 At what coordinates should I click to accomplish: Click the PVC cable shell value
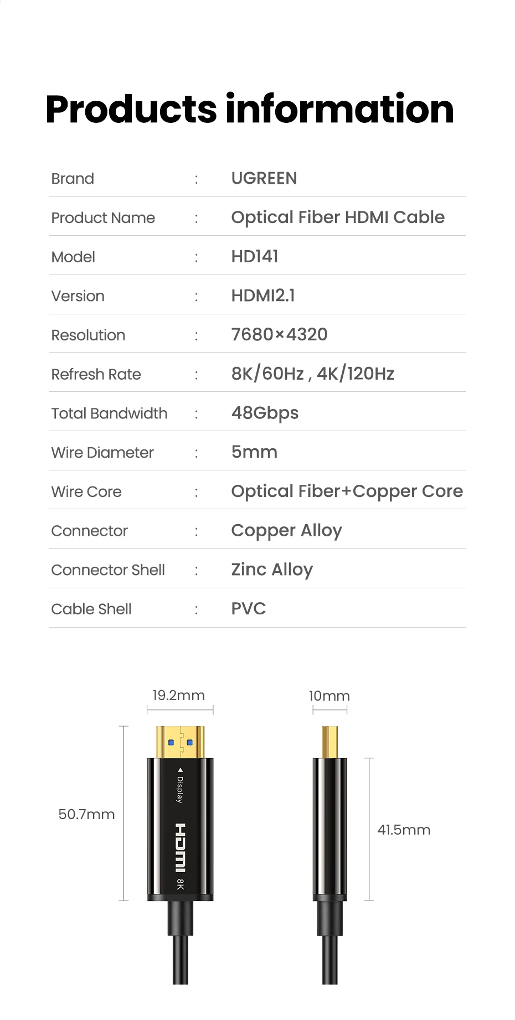(249, 609)
